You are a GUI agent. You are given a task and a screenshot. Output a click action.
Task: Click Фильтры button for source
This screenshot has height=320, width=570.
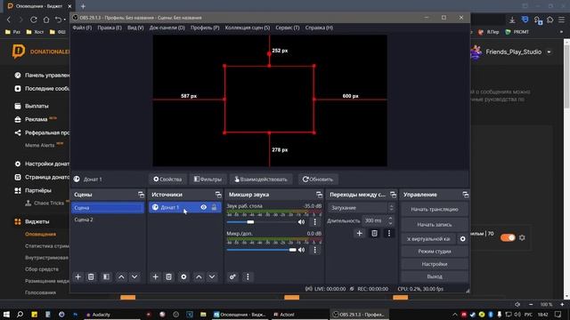click(208, 180)
